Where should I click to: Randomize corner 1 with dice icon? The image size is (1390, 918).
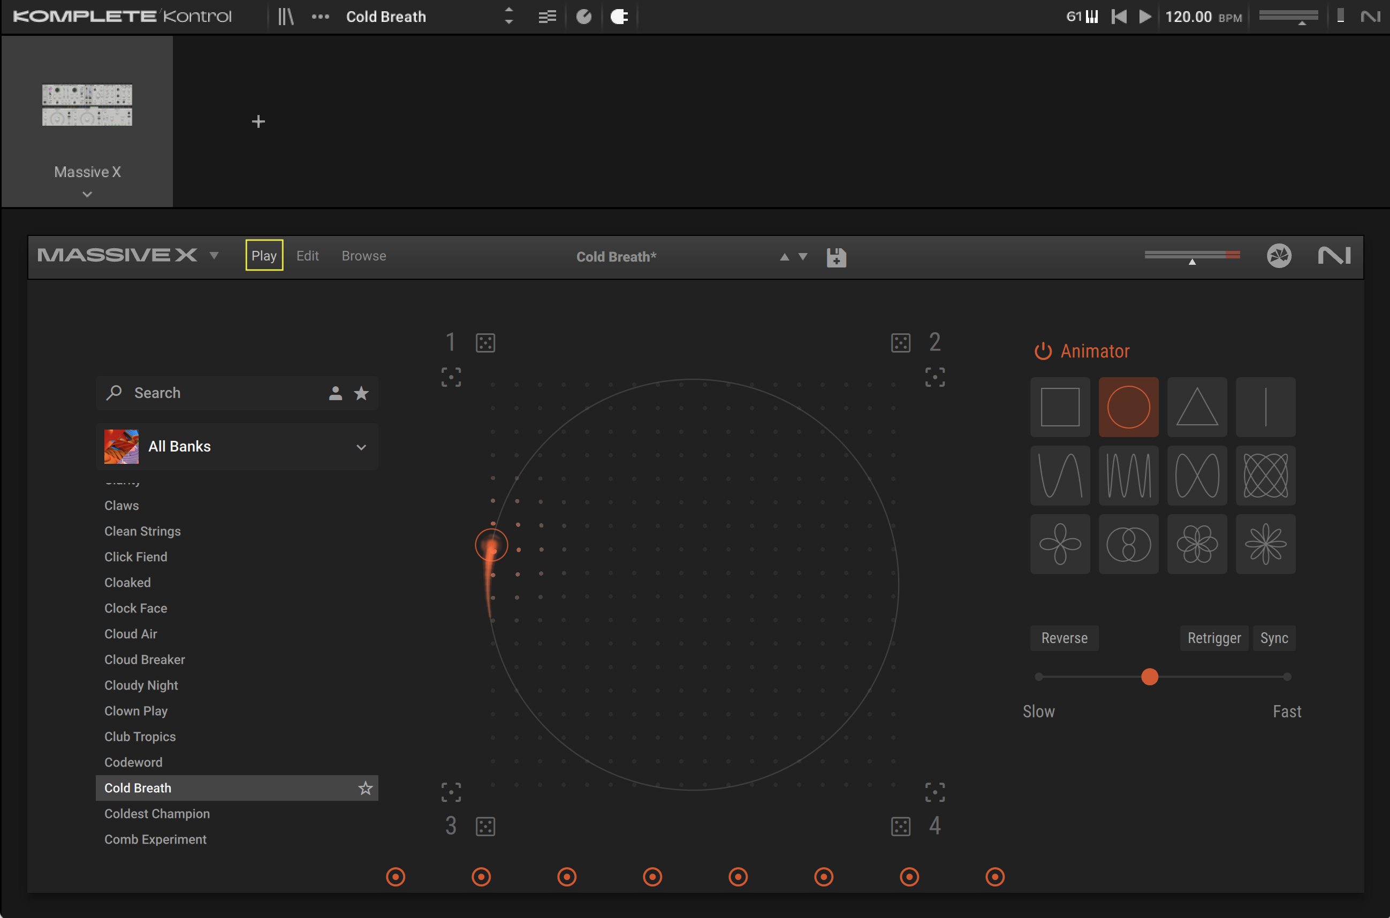(485, 343)
